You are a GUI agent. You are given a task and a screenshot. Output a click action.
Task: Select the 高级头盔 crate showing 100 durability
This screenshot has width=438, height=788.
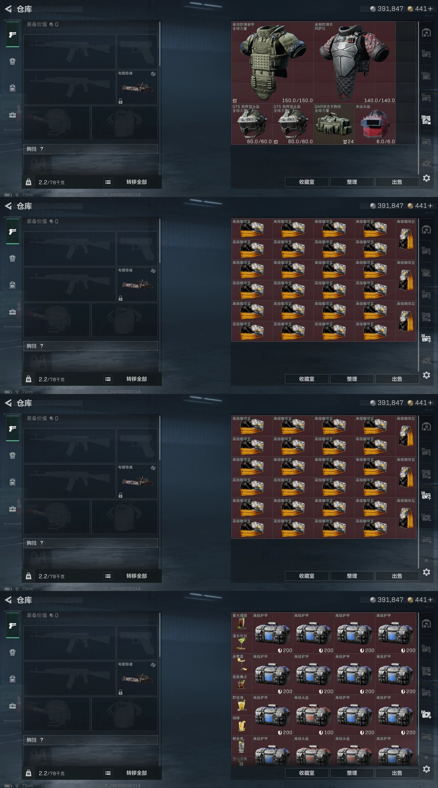(x=313, y=715)
